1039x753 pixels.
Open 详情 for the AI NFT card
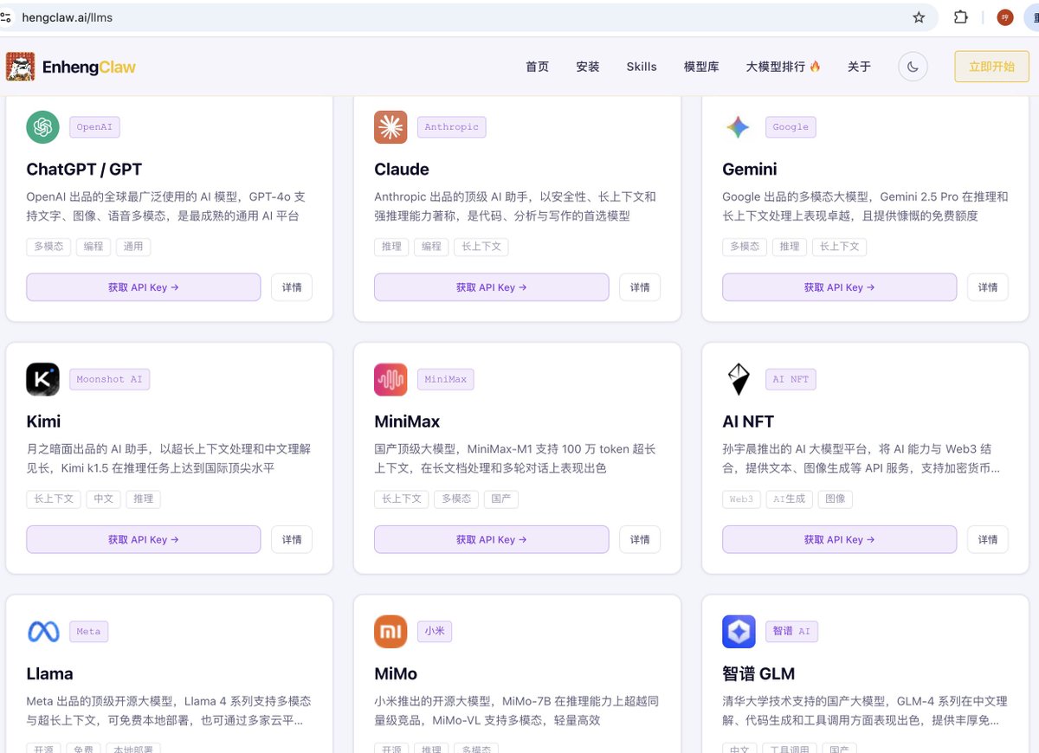988,539
